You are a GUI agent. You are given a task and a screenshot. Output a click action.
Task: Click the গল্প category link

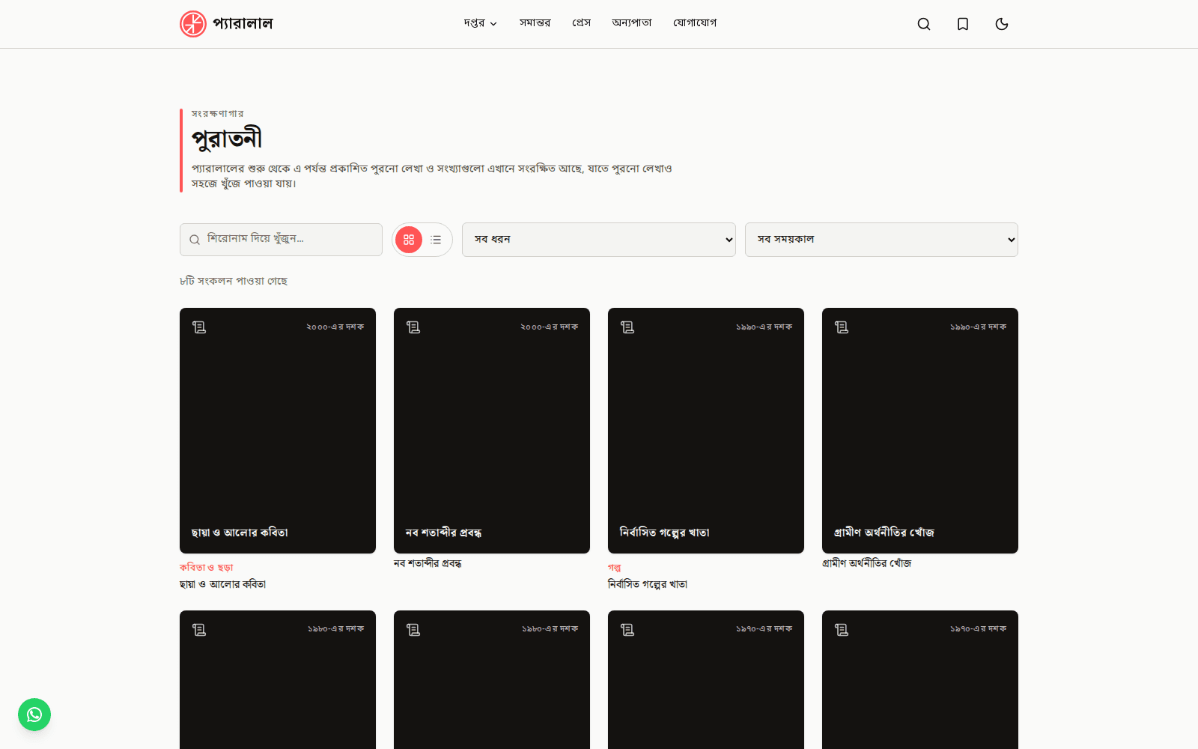[614, 568]
